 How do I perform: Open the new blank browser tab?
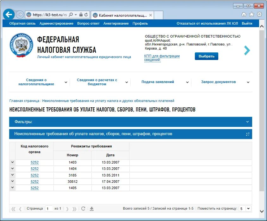click(158, 15)
